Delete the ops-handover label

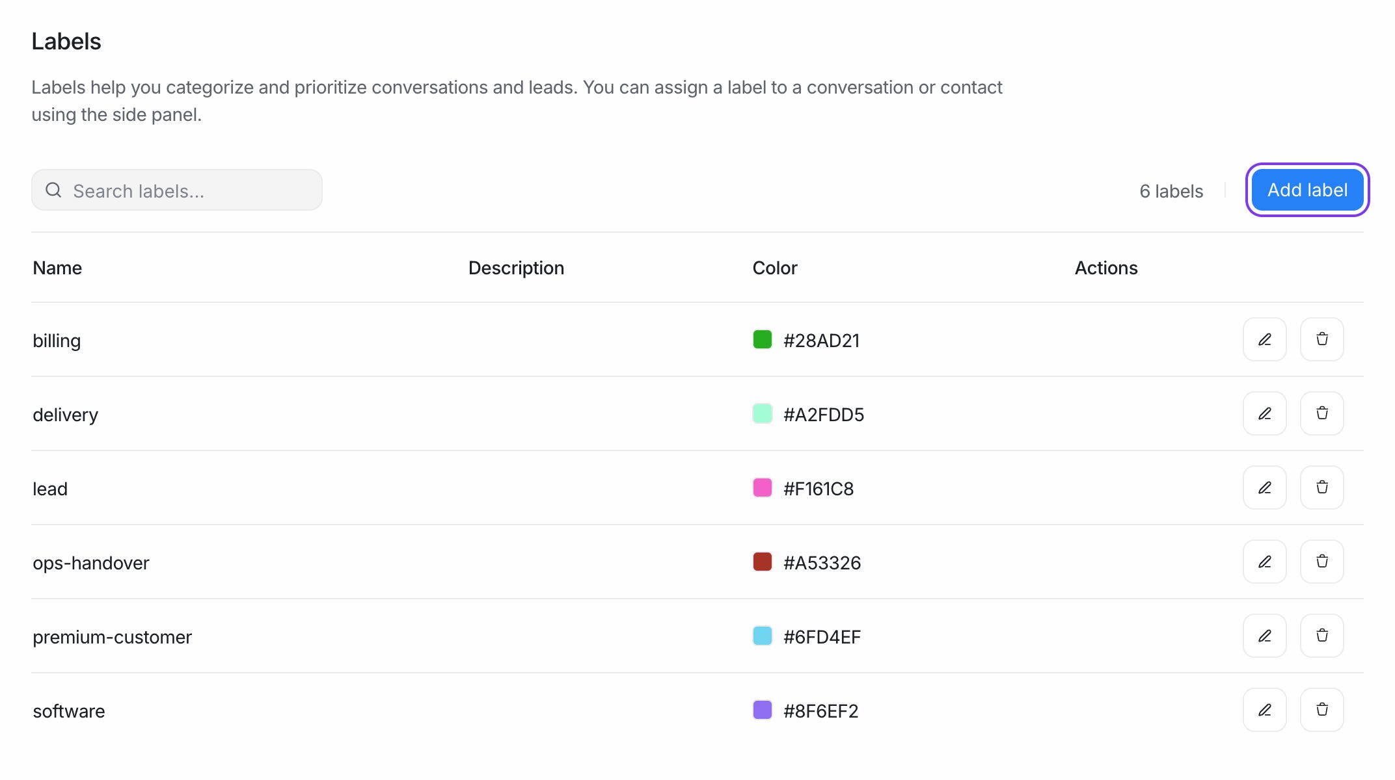pyautogui.click(x=1321, y=562)
